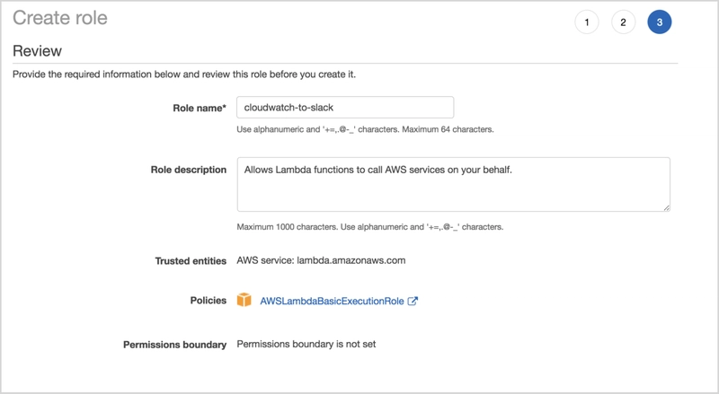Go to step 1 of Create role

click(x=587, y=22)
